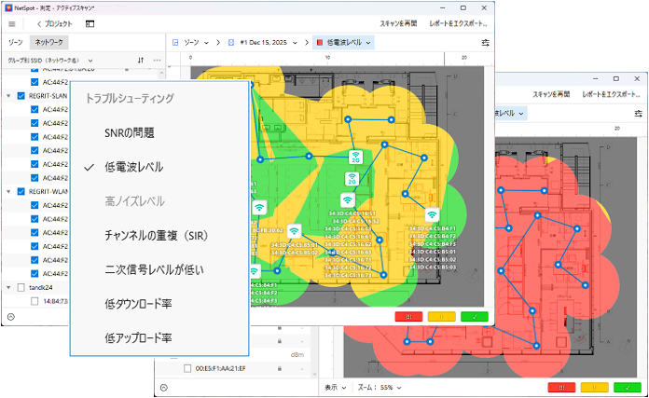Select the AP label 34:3D:C4:C5:16:73 on map

tap(348, 275)
